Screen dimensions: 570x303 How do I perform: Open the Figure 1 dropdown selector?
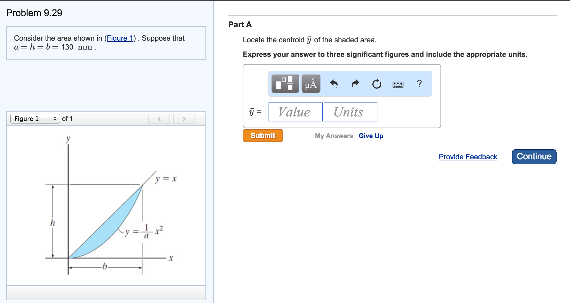pyautogui.click(x=35, y=119)
